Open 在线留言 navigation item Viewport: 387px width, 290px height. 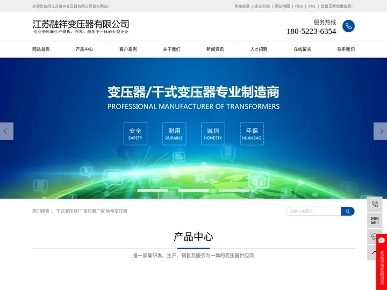click(302, 49)
